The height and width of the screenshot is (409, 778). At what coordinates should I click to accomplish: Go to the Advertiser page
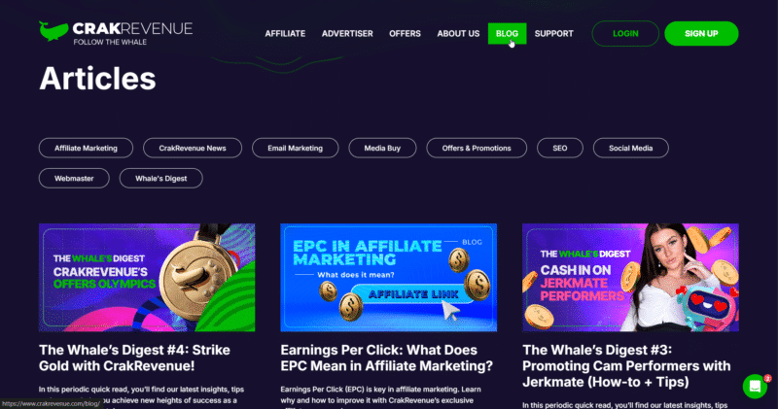click(347, 34)
